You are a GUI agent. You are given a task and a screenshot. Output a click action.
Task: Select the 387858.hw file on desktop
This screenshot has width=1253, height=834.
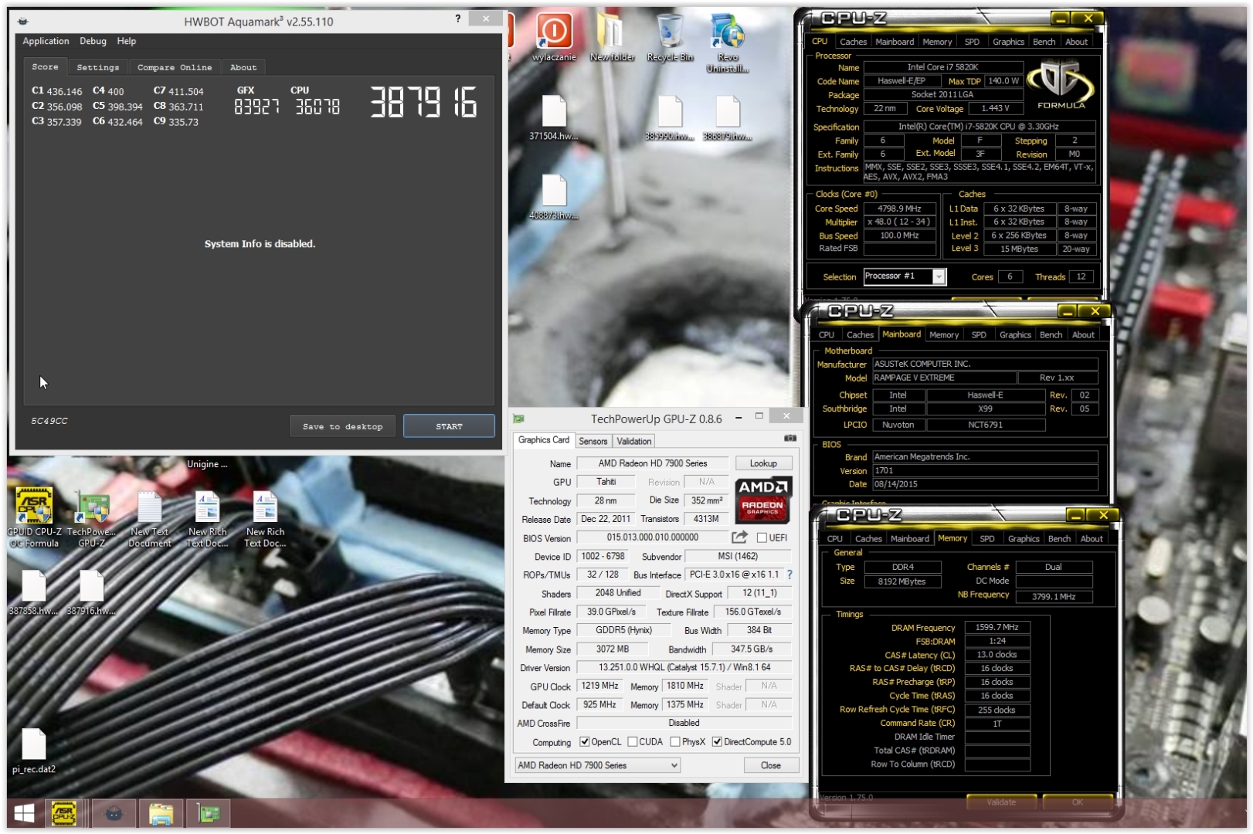point(34,592)
